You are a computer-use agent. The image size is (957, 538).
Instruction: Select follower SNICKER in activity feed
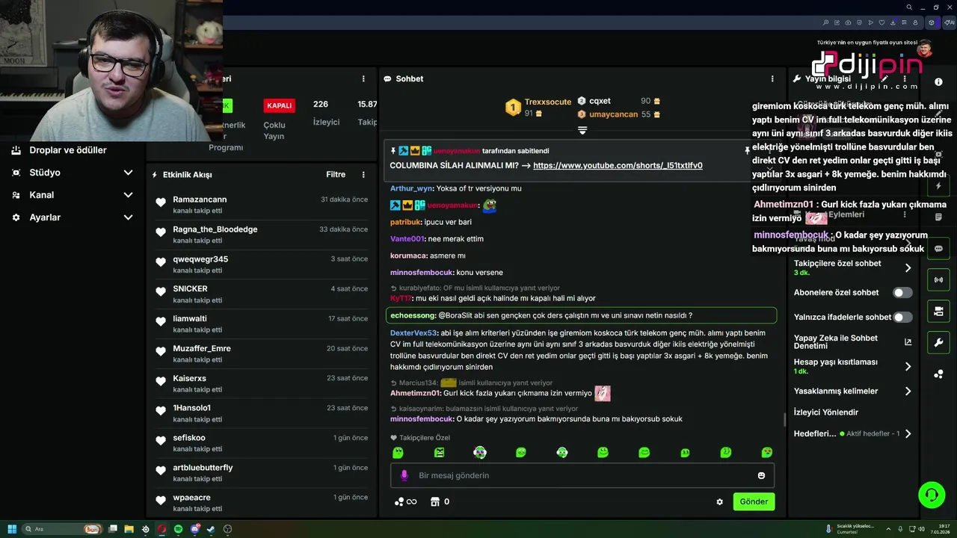(190, 288)
